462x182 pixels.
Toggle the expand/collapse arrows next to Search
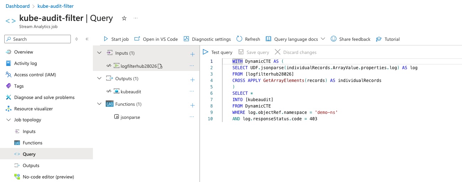coord(77,39)
